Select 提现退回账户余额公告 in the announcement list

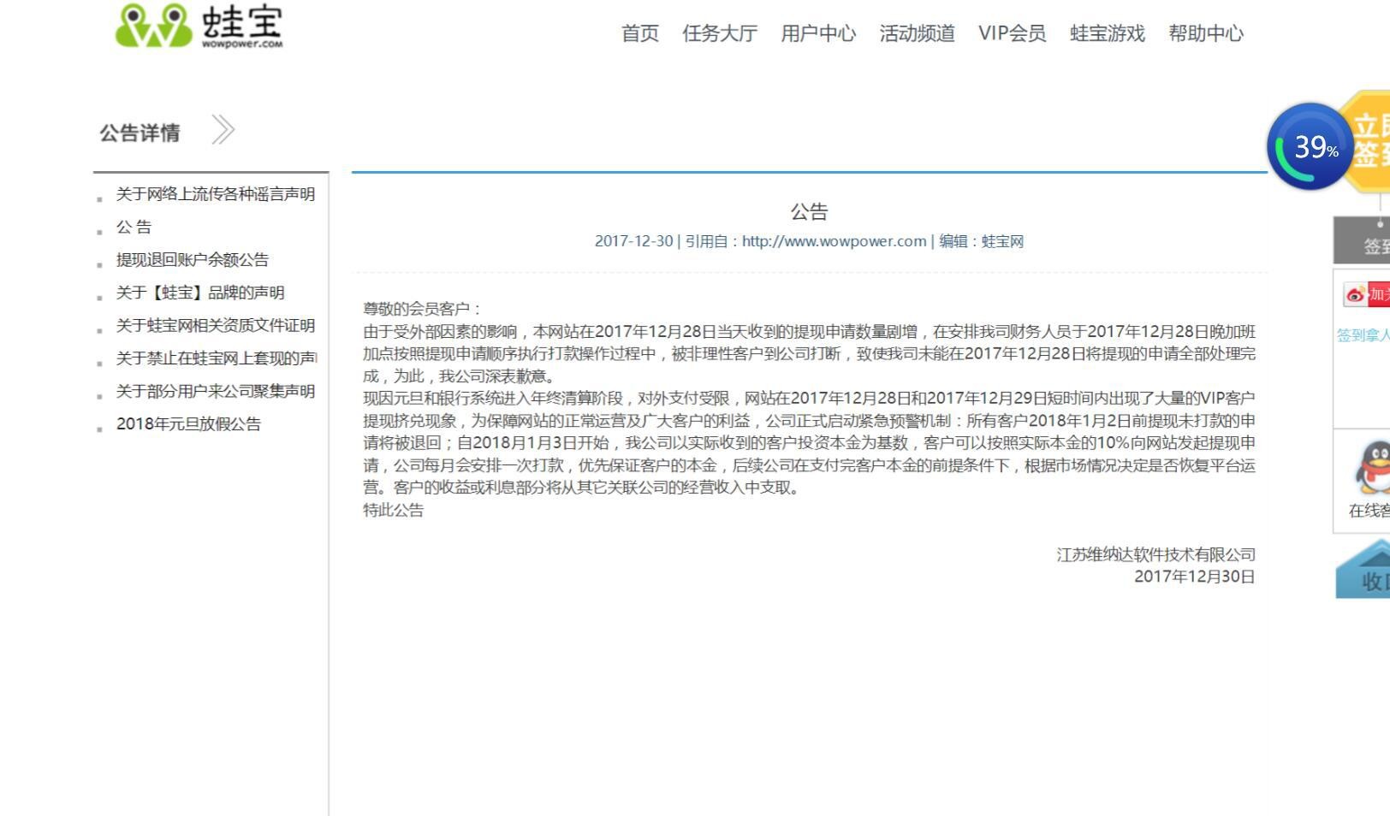click(192, 260)
